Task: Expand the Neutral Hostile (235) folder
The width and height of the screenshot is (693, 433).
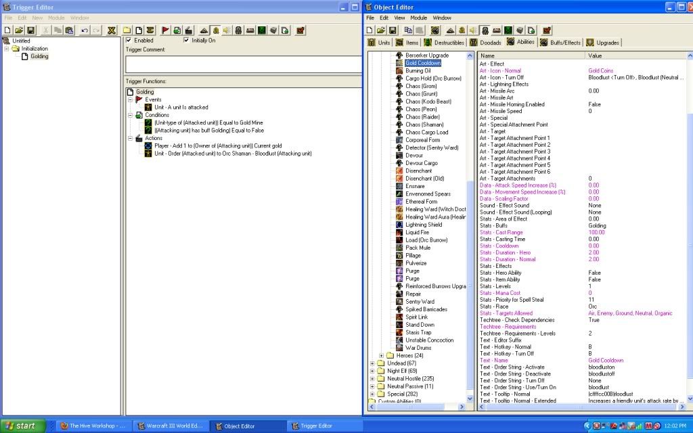Action: 372,379
